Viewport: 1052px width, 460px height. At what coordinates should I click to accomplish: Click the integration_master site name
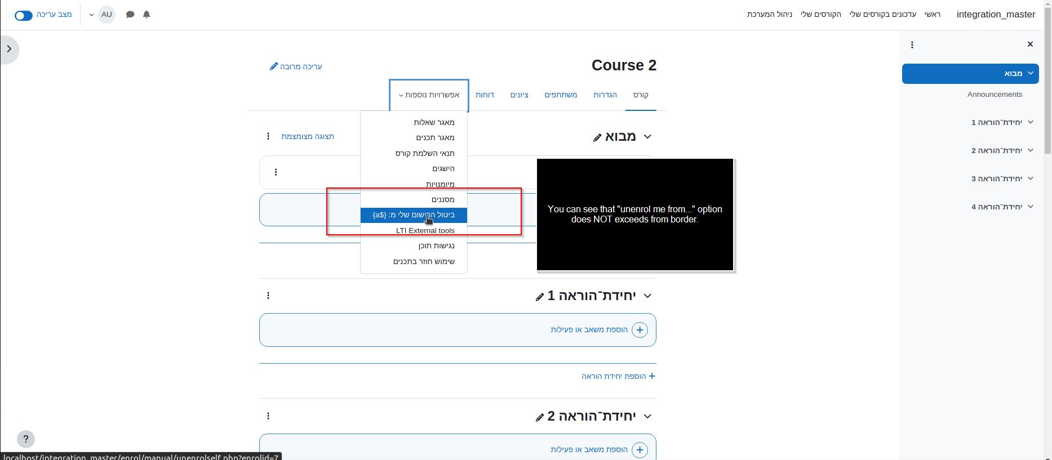pos(996,15)
